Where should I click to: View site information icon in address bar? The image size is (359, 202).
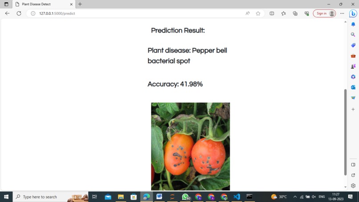[x=33, y=13]
